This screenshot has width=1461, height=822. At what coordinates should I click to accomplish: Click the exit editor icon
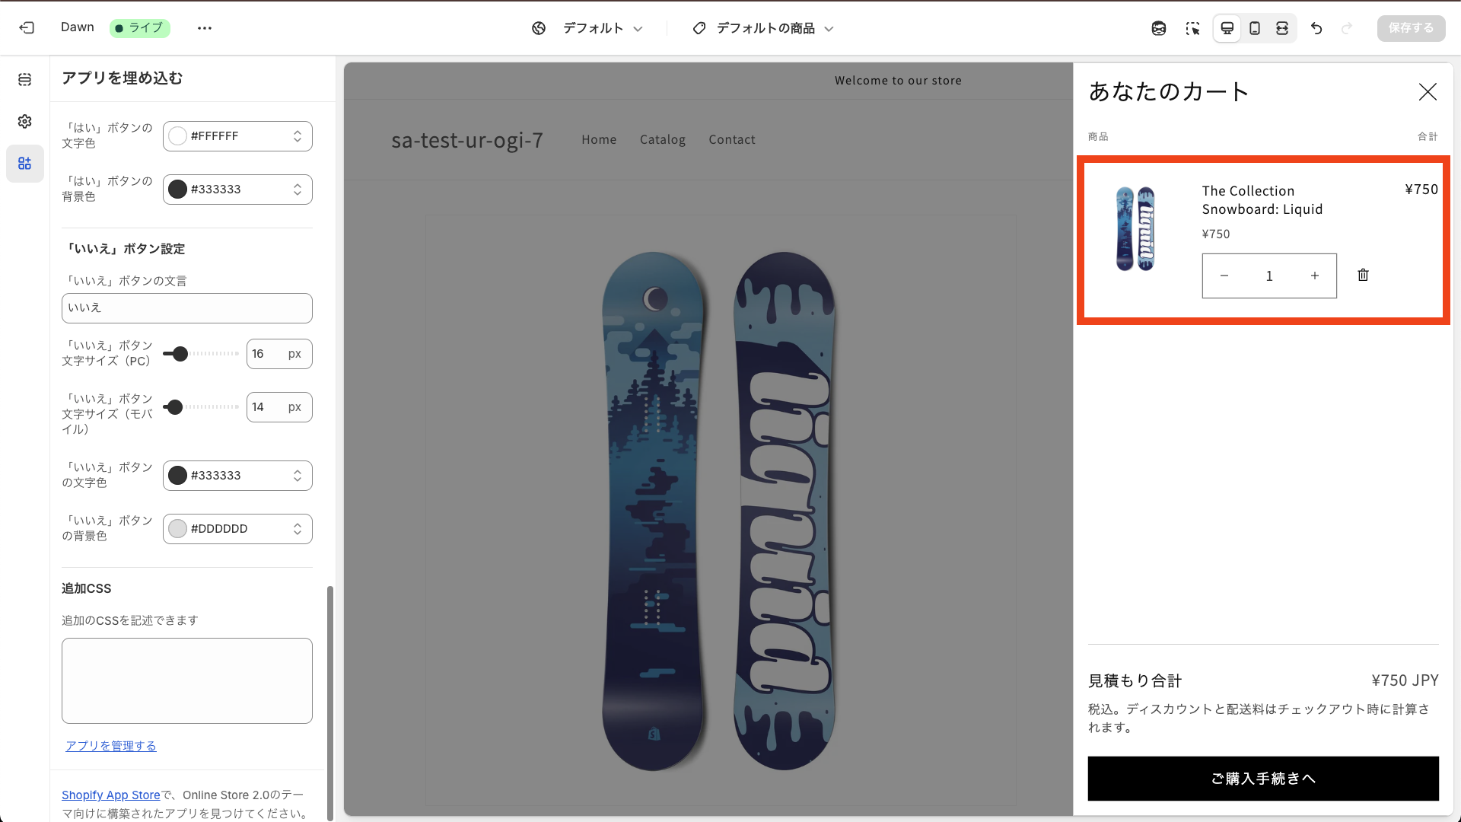(27, 28)
